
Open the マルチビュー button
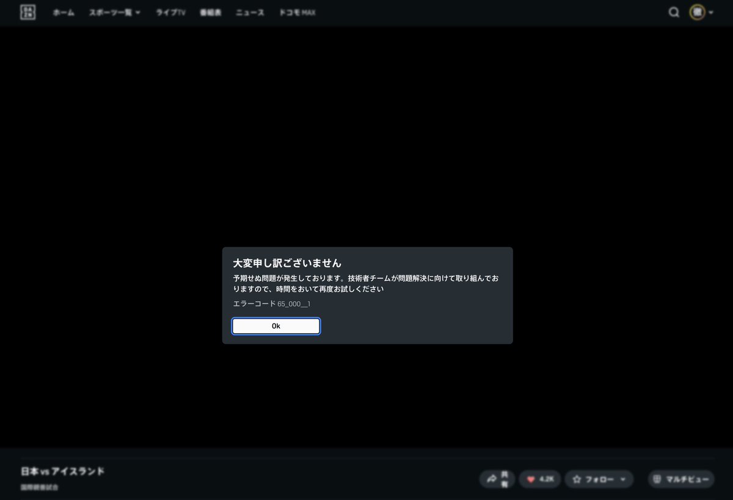(x=681, y=479)
